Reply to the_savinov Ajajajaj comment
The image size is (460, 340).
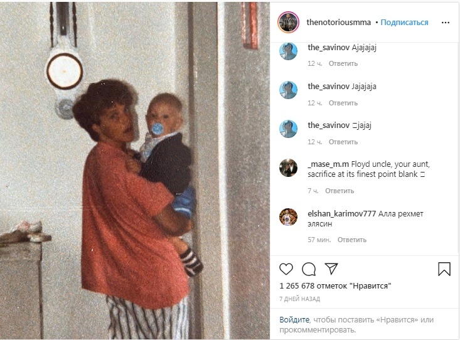click(343, 63)
